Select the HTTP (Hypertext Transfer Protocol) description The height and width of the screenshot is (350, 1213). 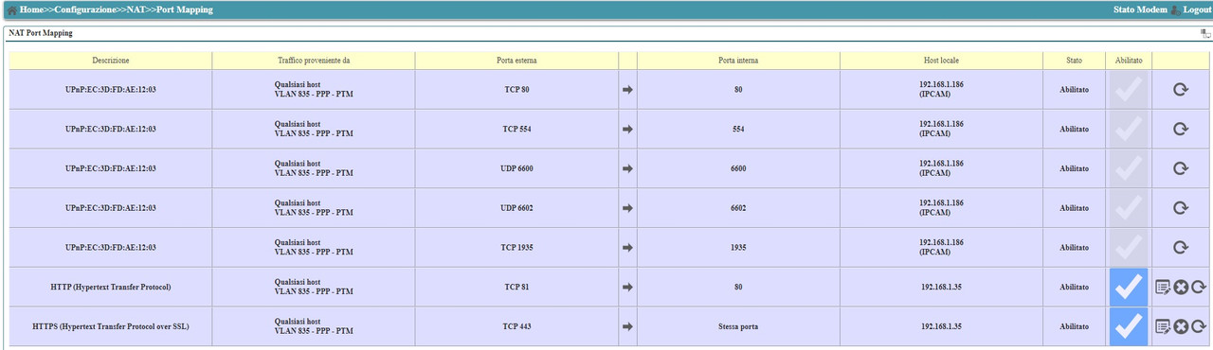(x=111, y=287)
